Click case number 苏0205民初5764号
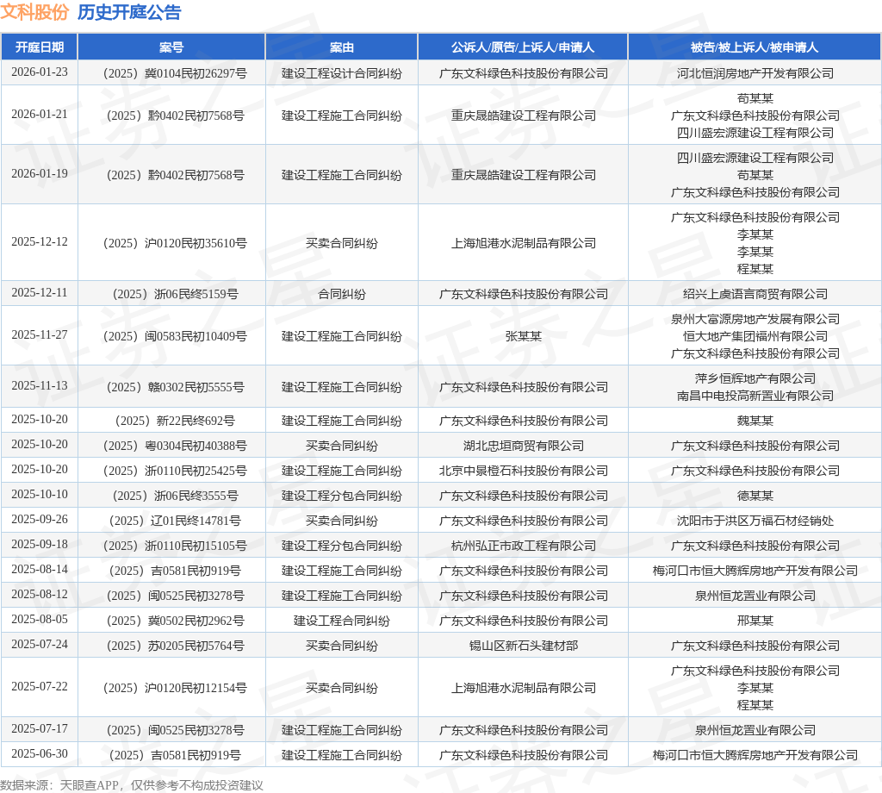882x793 pixels. (x=175, y=646)
